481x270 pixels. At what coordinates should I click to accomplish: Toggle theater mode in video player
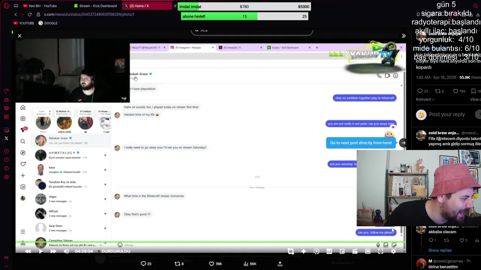coord(368,252)
